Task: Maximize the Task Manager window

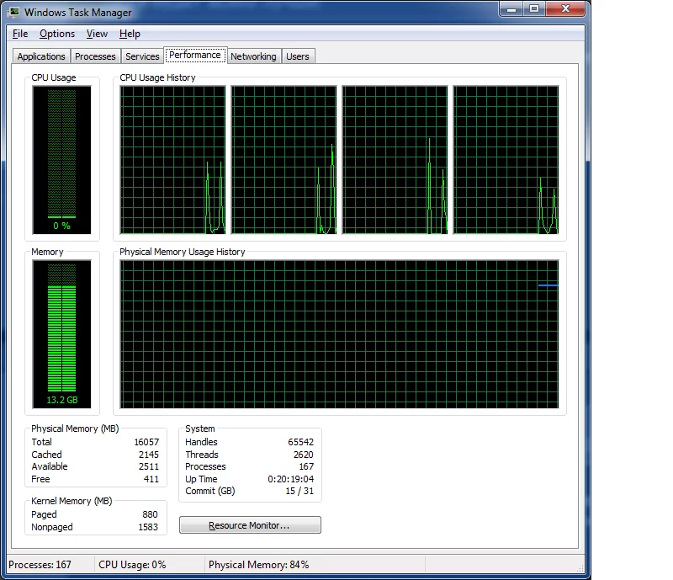Action: [534, 8]
